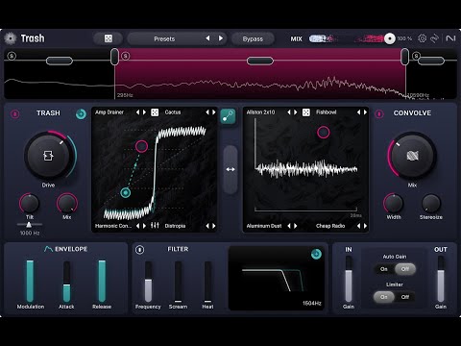Click the Cheap Radio impulse label

click(330, 226)
